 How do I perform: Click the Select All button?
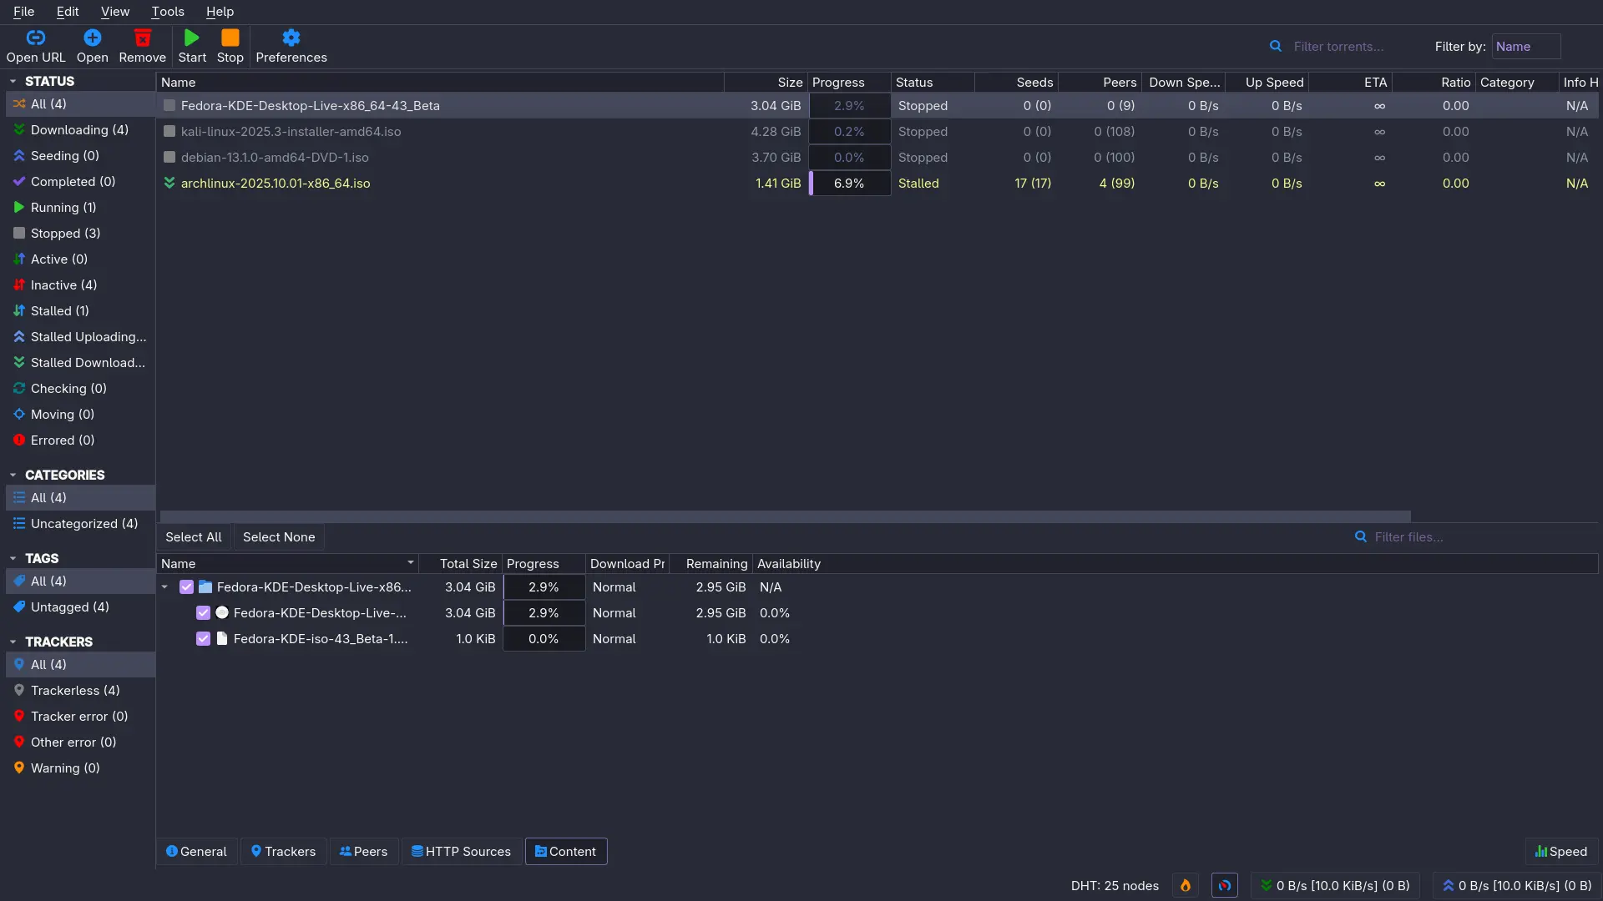194,537
